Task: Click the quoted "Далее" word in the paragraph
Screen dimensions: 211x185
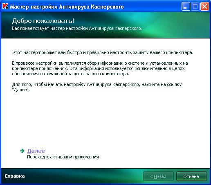Action: tap(21, 90)
